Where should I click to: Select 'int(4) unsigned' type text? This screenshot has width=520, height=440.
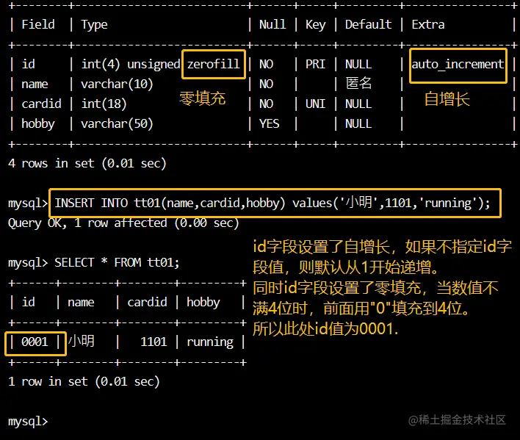(x=131, y=65)
